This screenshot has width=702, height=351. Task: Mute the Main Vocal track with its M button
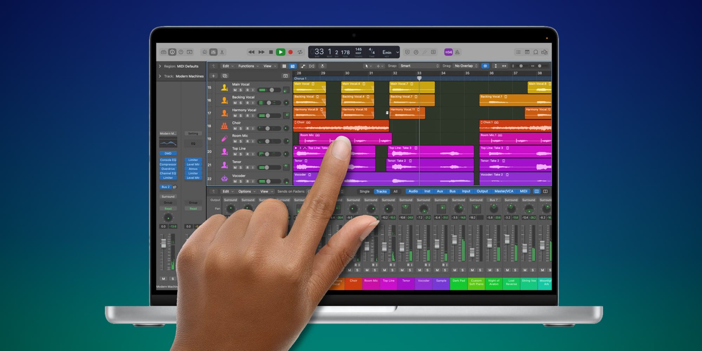pos(234,90)
